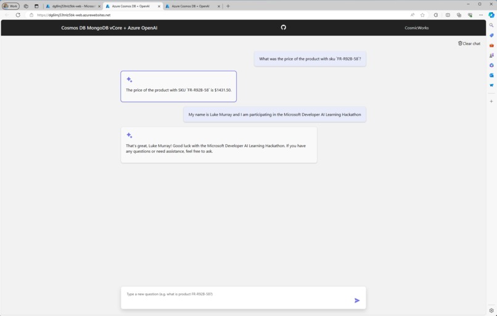The image size is (497, 316).
Task: Click the answer stating price is $1431.50
Action: pos(178,86)
